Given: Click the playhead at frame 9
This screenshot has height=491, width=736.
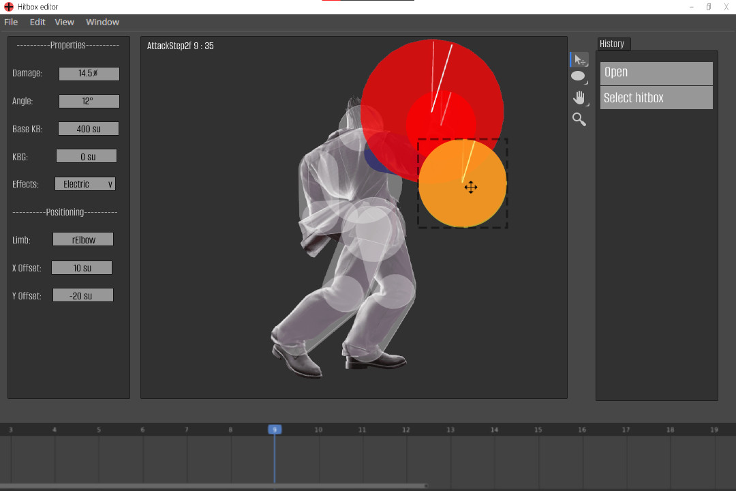Looking at the screenshot, I should tap(275, 430).
